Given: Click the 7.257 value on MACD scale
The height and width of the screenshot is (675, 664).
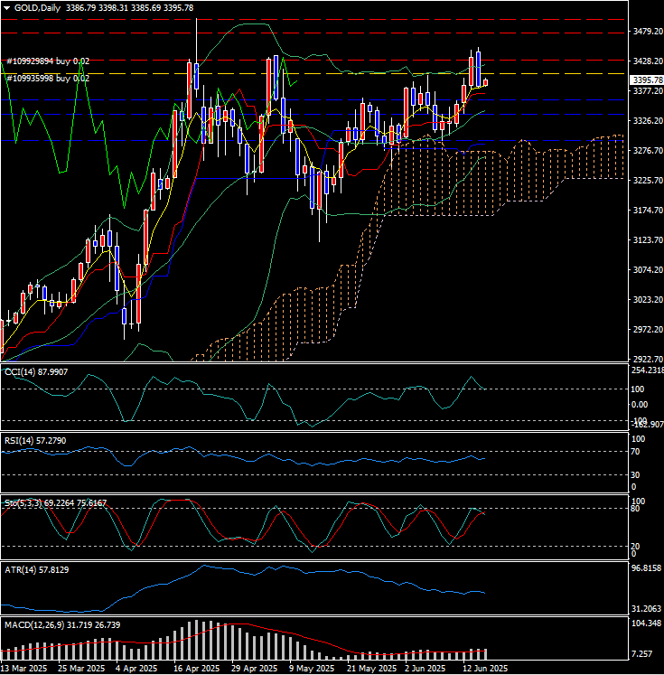Looking at the screenshot, I should (641, 654).
